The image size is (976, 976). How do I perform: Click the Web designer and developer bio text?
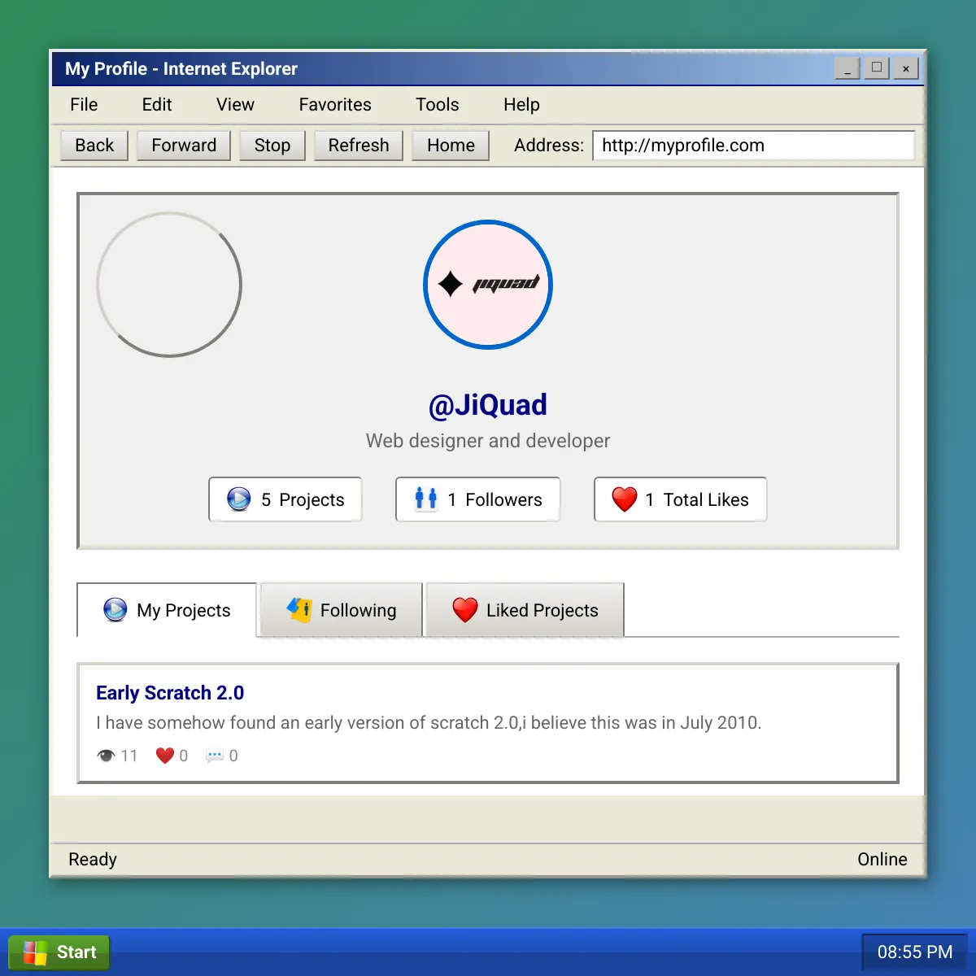488,441
